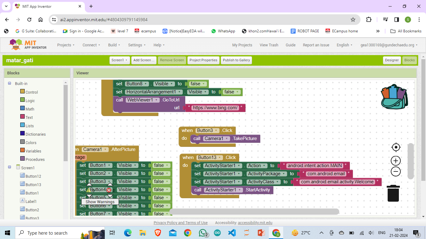426x239 pixels.
Task: Toggle the false value on Button8 Visible
Action: [x=198, y=84]
